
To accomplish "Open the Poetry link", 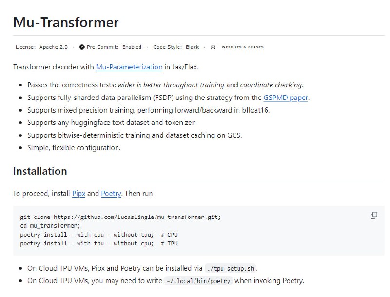I will (111, 193).
